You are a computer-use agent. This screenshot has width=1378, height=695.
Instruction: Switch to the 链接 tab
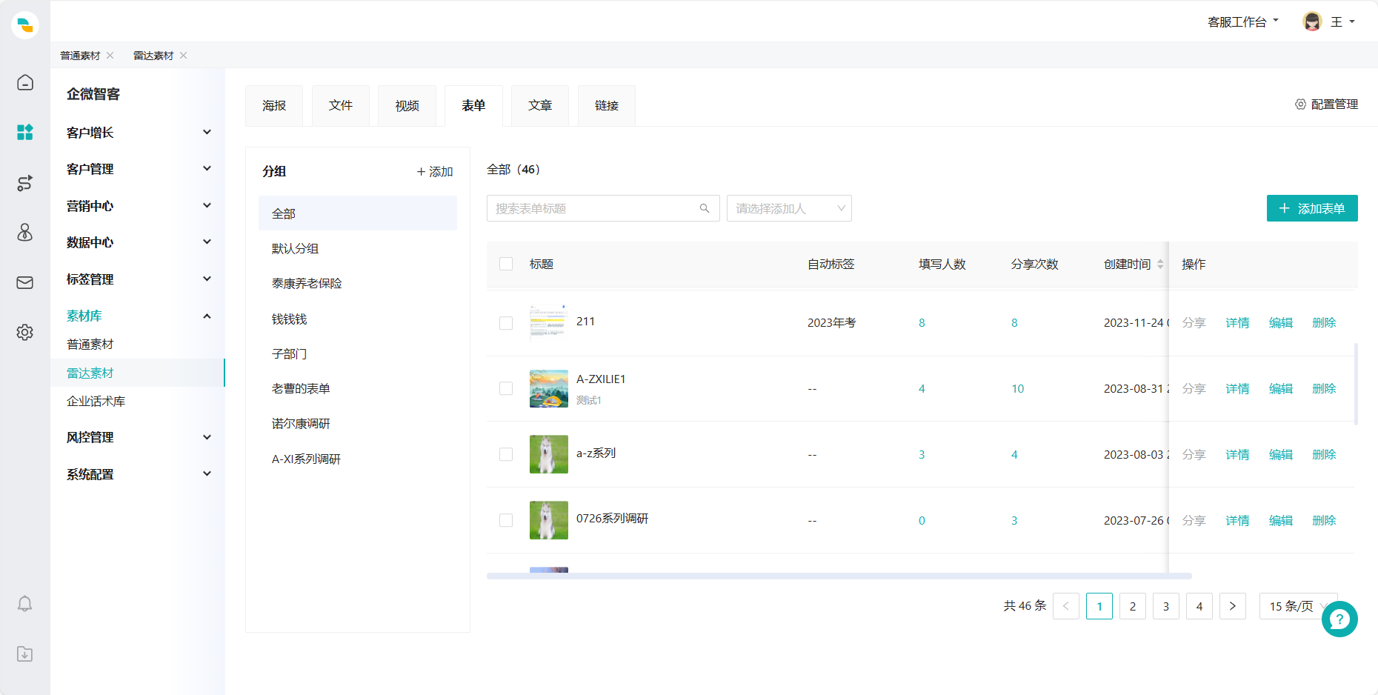[x=607, y=105]
